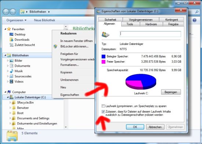Switch to the Tools tab
This screenshot has height=144, width=202.
130,24
